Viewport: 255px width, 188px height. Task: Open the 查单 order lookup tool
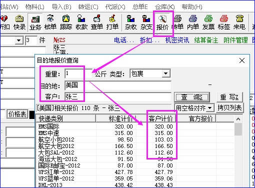pos(97,22)
